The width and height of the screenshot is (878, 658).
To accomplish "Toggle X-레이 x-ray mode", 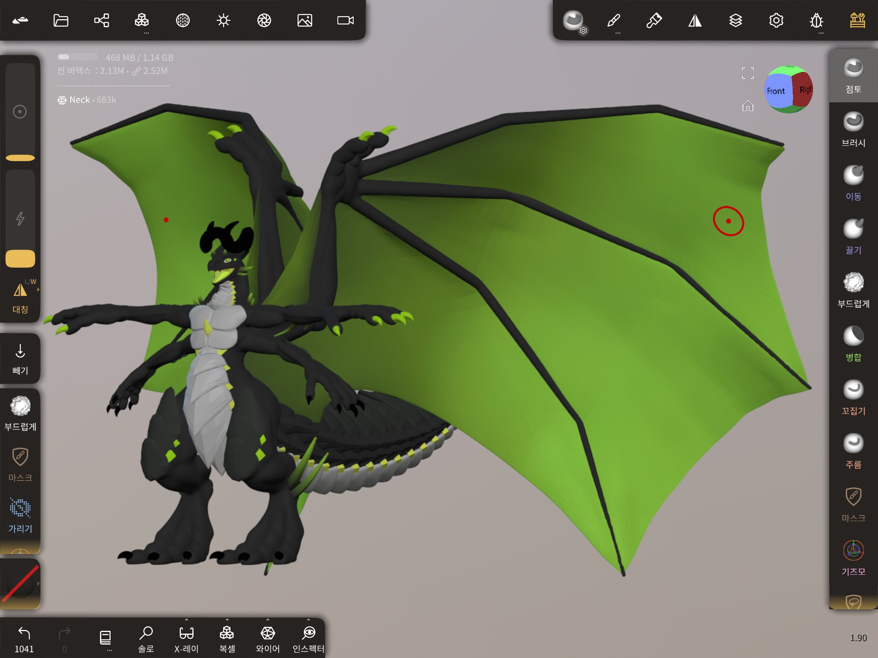I will tap(186, 639).
